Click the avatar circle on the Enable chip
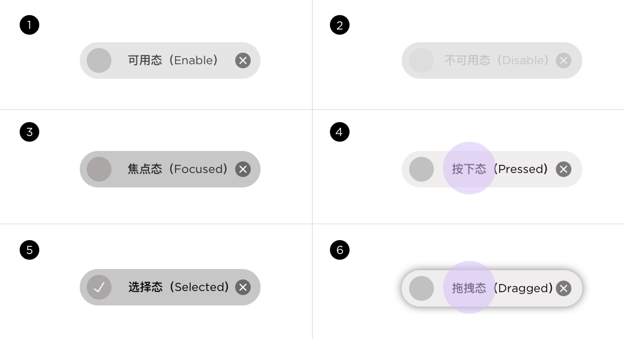624x339 pixels. pos(99,61)
